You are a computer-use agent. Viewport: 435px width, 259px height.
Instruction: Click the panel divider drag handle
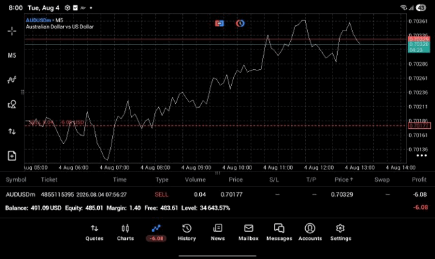217,173
